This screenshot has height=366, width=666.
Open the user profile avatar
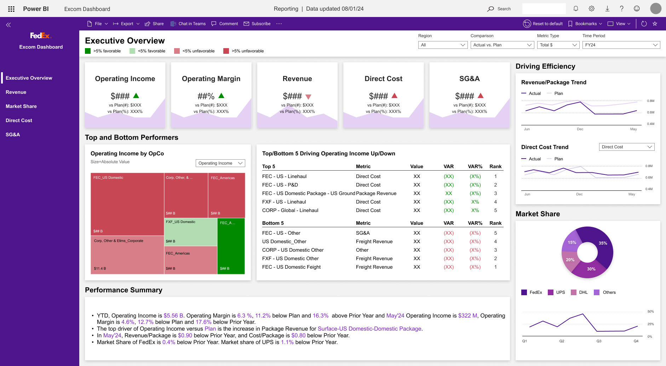pos(656,8)
